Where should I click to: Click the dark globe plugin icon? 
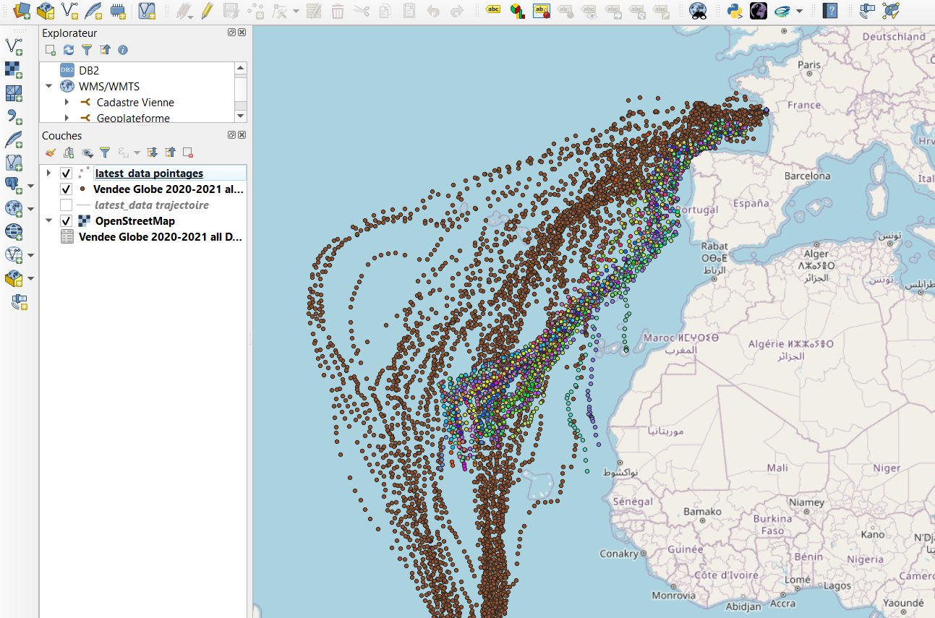(759, 10)
